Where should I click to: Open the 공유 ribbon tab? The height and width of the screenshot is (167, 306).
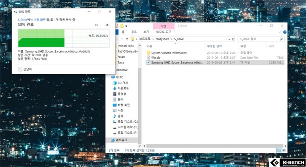coord(134,32)
